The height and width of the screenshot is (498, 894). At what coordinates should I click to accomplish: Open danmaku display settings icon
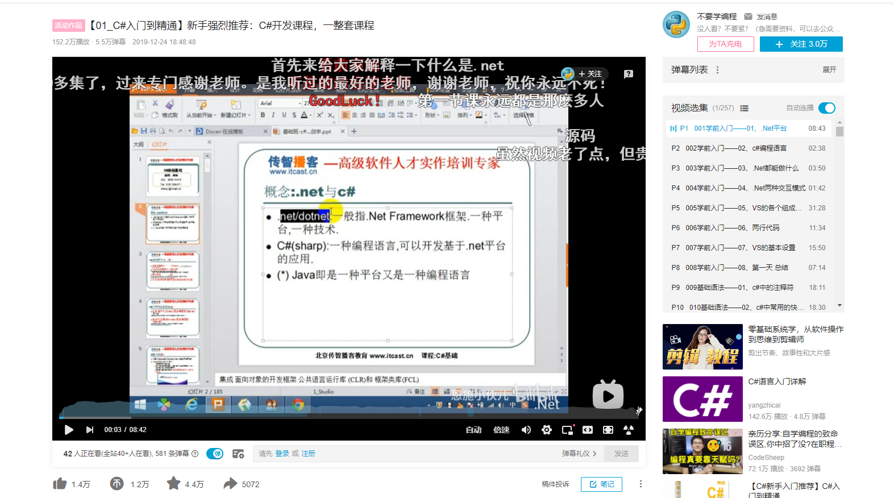pos(238,454)
